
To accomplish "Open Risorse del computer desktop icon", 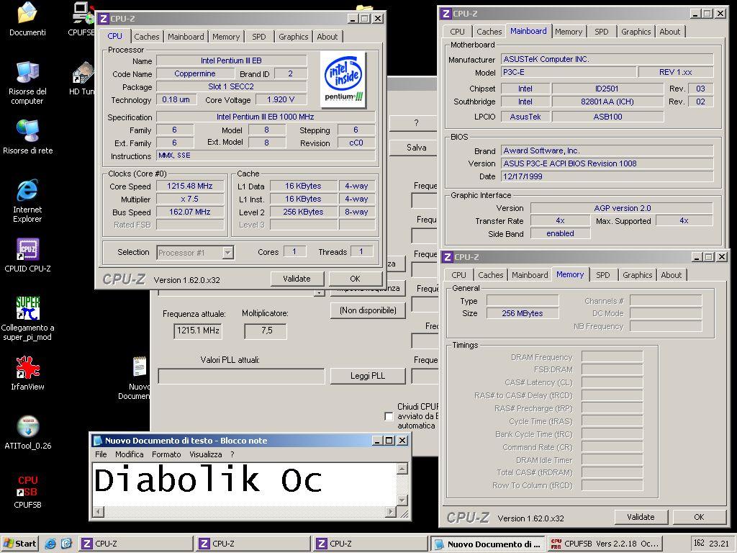I will pyautogui.click(x=27, y=83).
